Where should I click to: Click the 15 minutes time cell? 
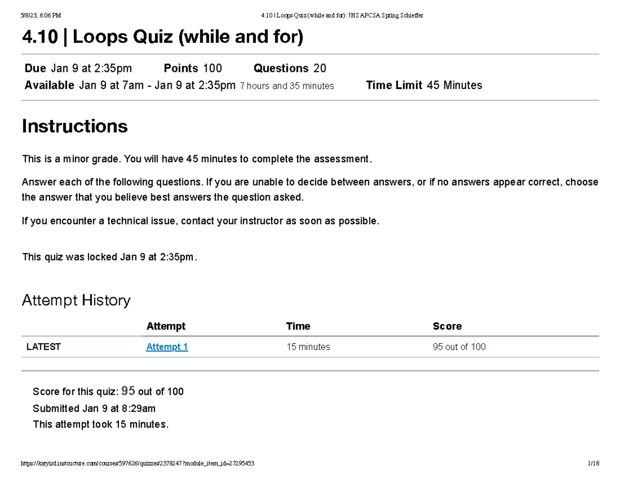tap(308, 347)
